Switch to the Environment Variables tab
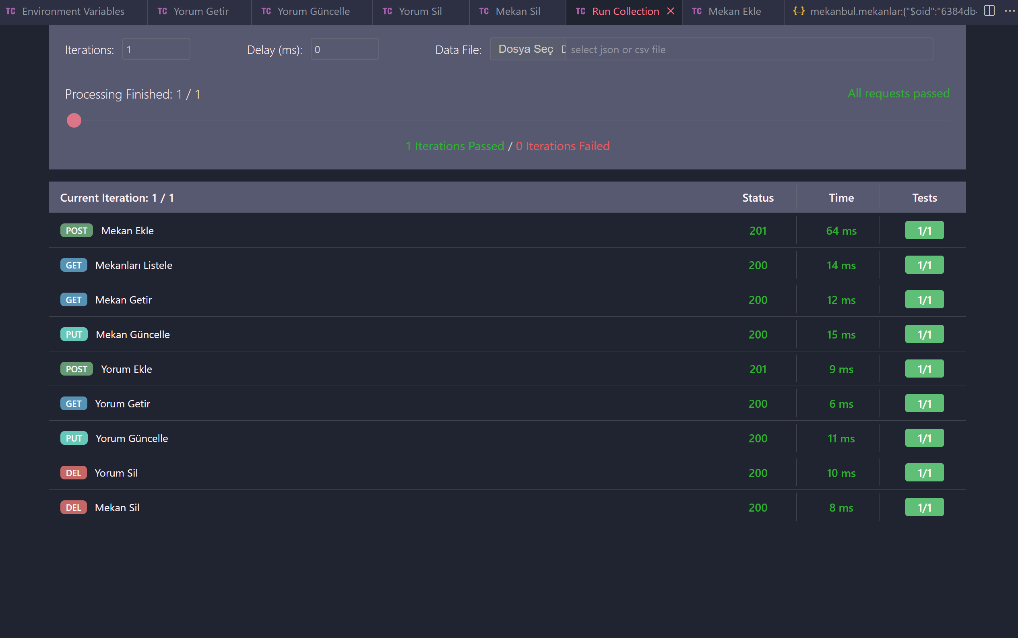1018x638 pixels. click(x=72, y=11)
